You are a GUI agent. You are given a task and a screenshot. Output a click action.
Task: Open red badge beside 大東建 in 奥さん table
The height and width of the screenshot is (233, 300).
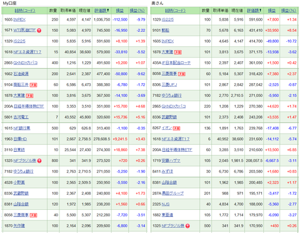(177, 52)
